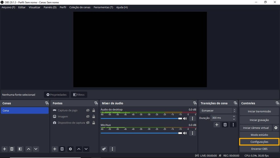
Task: Move source down arrow in Fontes panel
Action: (x=86, y=149)
